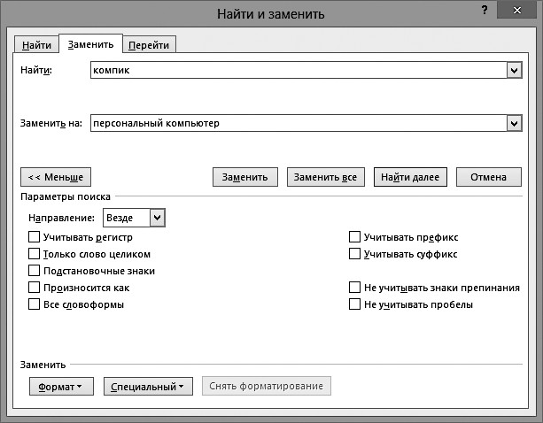Viewport: 543px width, 423px height.
Task: Check the Учитывать префикс option
Action: (x=355, y=237)
